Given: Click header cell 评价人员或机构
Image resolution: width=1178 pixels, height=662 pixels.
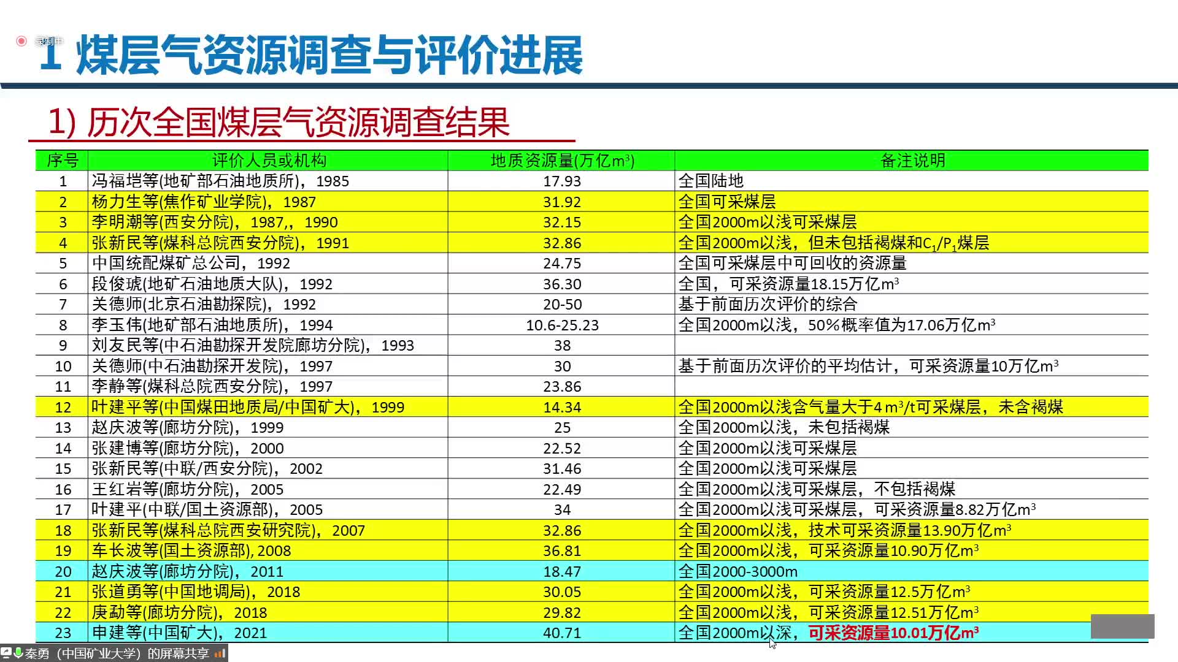Looking at the screenshot, I should pyautogui.click(x=268, y=161).
